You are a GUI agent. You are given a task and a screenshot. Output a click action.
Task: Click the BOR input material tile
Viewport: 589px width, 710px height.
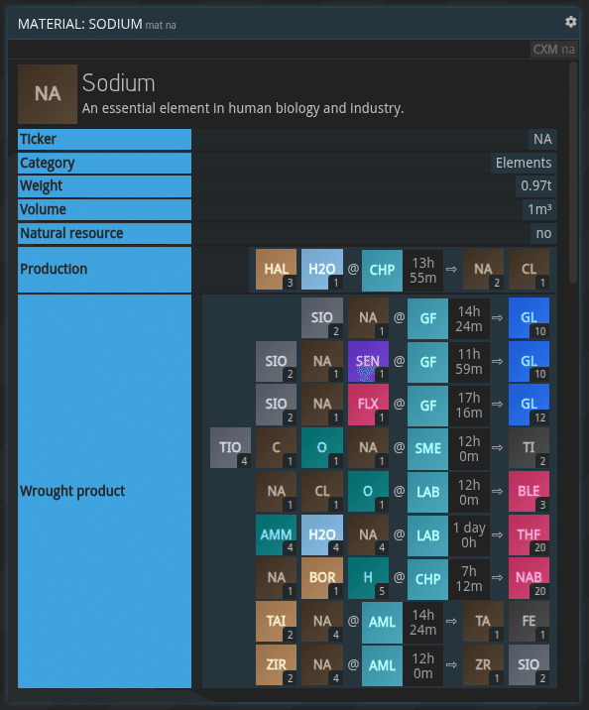click(322, 578)
